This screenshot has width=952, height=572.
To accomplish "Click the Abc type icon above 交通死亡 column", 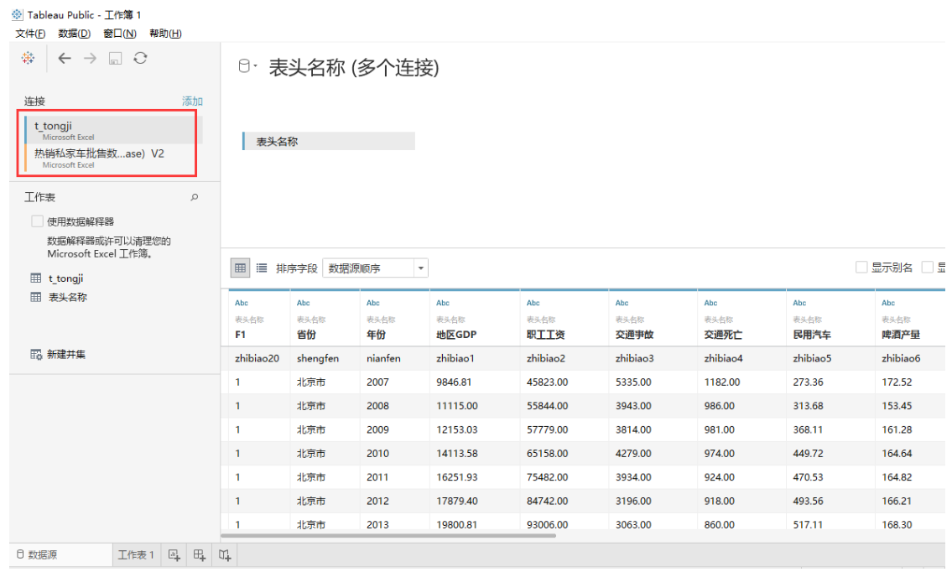I will click(x=711, y=303).
